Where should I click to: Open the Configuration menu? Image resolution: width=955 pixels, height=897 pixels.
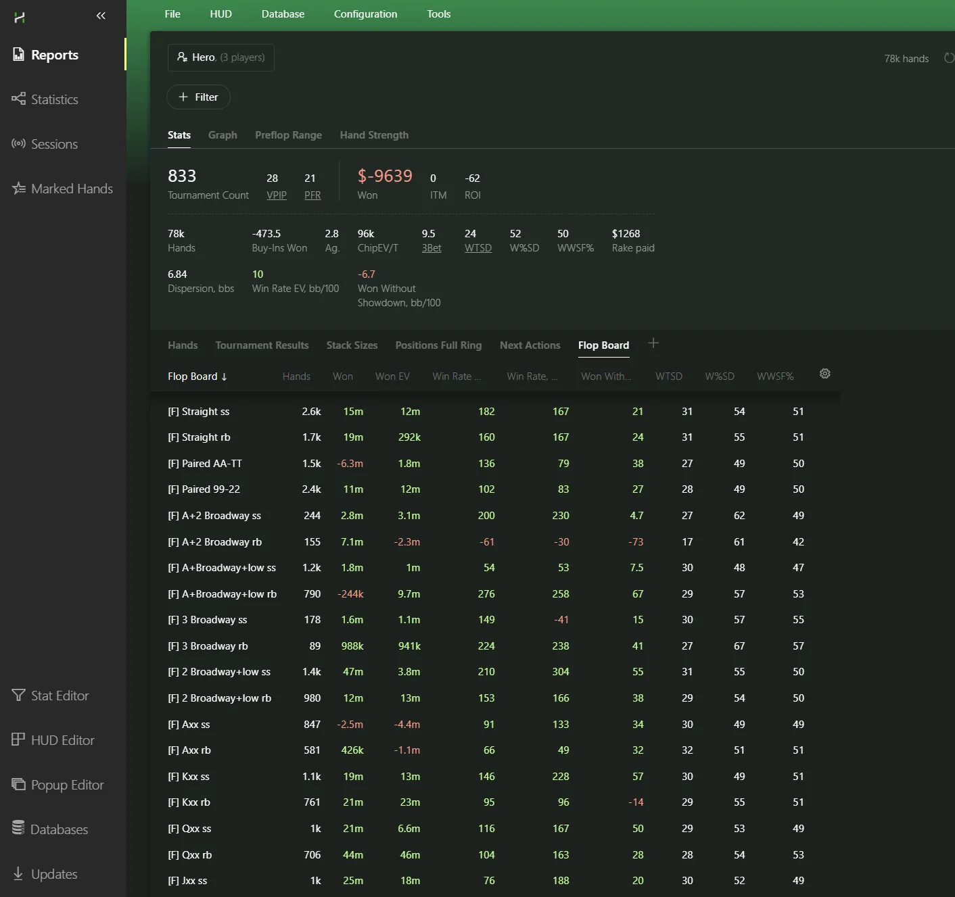[x=365, y=14]
